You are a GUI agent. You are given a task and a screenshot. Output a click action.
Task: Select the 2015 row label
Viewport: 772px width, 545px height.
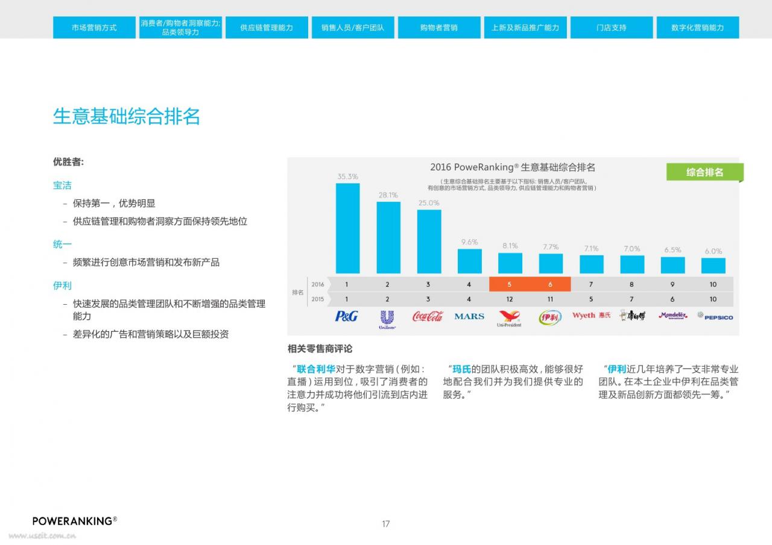tap(317, 299)
